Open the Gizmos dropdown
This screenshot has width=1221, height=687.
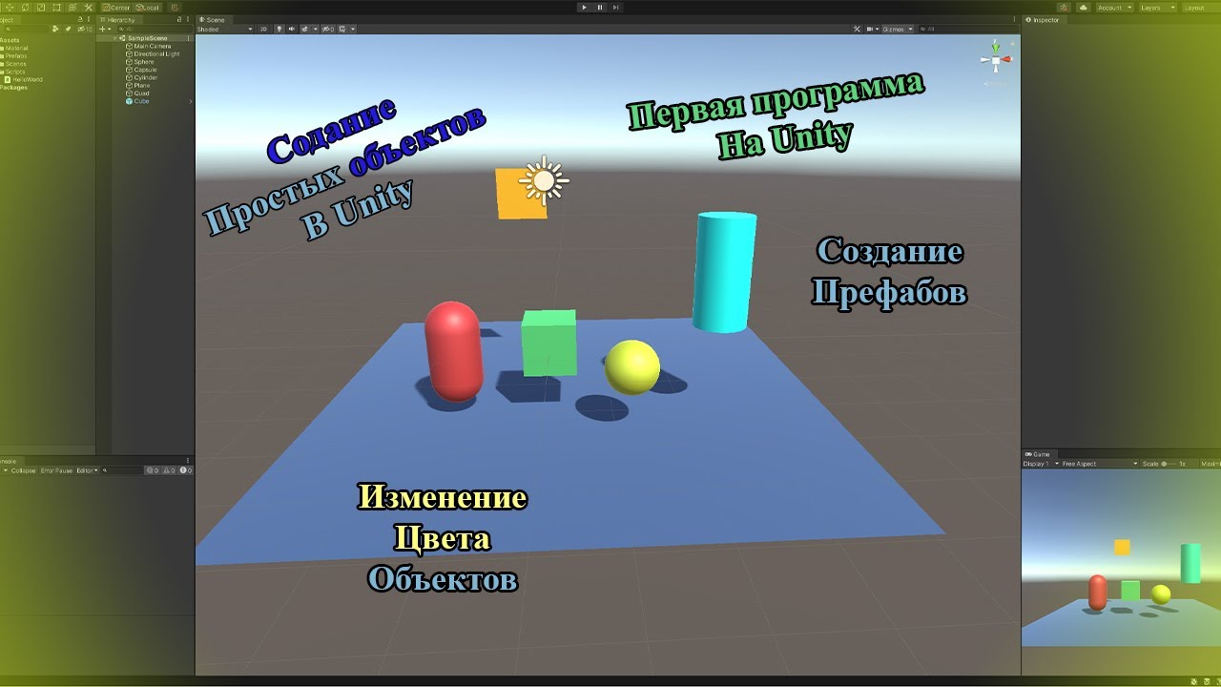(898, 30)
